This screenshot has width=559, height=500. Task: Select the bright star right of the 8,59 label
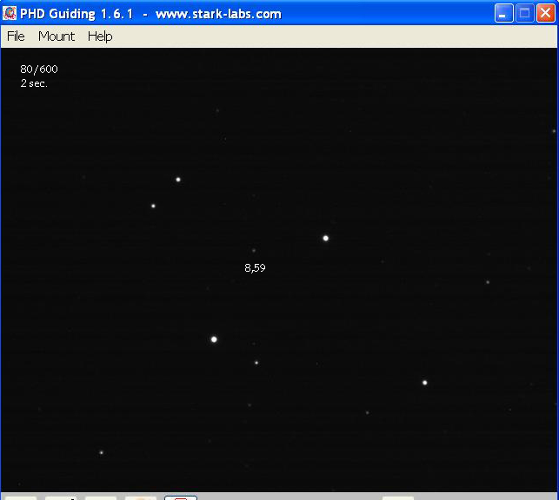tap(325, 238)
